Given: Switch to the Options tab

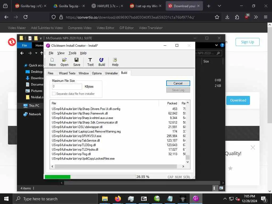Looking at the screenshot, I should click(x=97, y=73).
